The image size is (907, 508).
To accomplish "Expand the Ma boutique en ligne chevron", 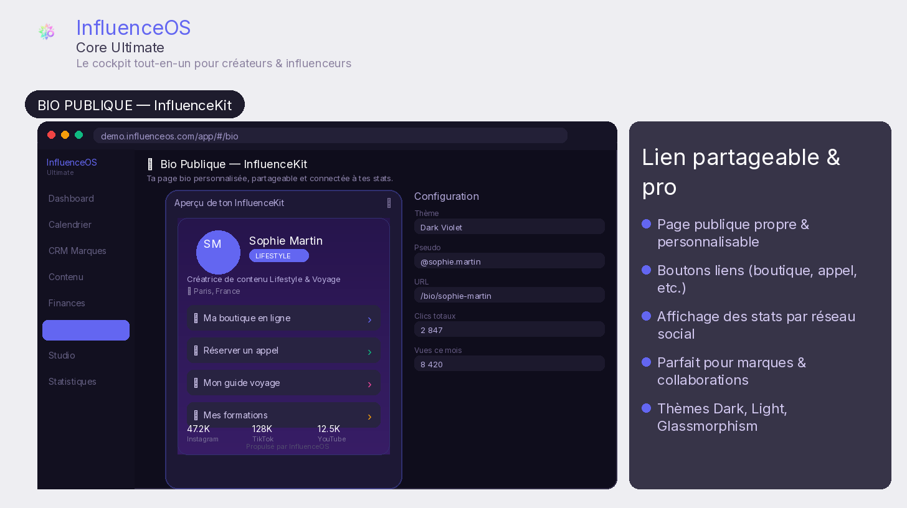I will coord(369,319).
